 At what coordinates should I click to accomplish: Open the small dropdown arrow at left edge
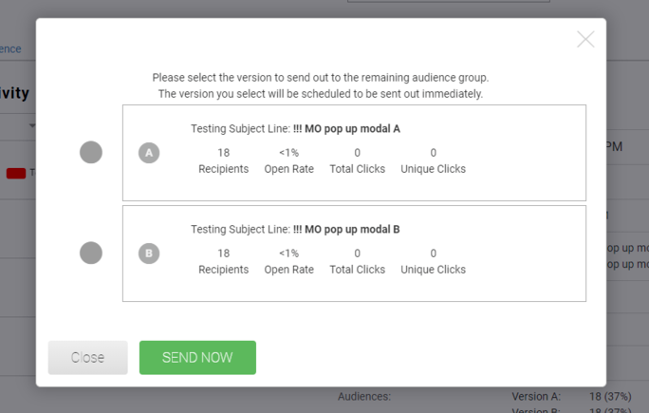coord(31,125)
